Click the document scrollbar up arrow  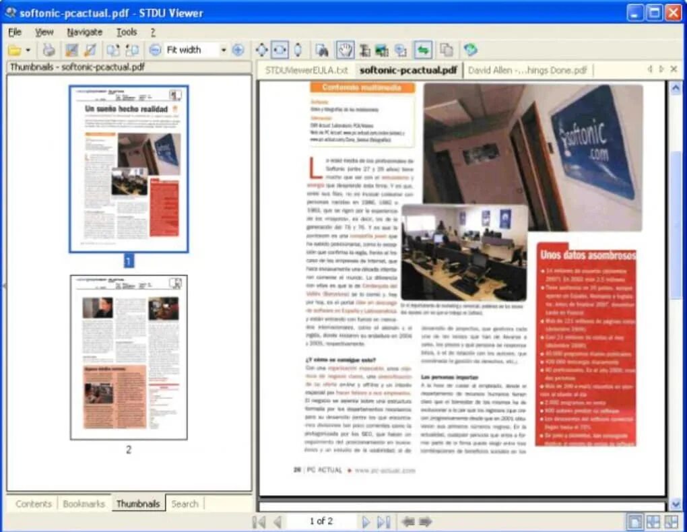(x=676, y=88)
